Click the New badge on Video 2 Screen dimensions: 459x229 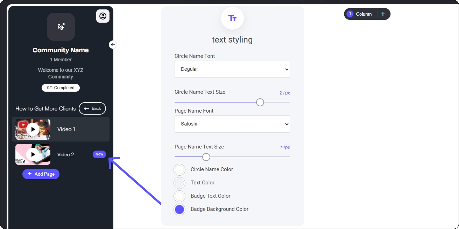99,154
